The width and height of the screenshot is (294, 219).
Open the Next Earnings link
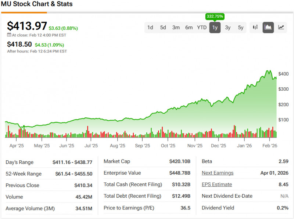click(218, 173)
